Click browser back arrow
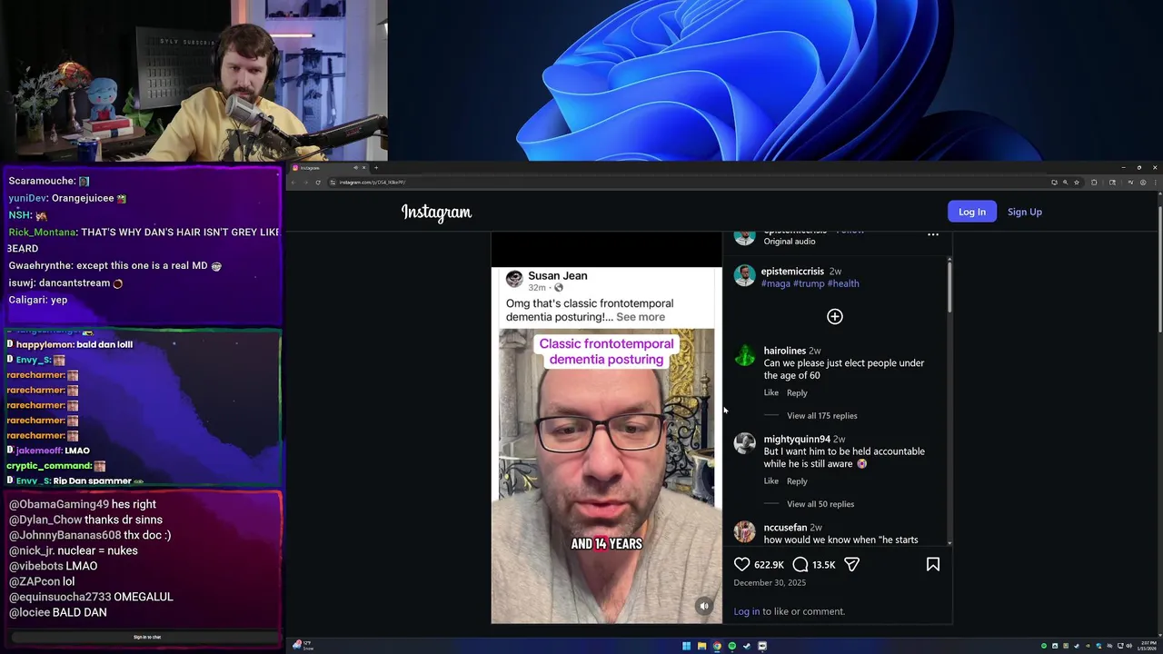Image resolution: width=1163 pixels, height=654 pixels. click(x=293, y=183)
